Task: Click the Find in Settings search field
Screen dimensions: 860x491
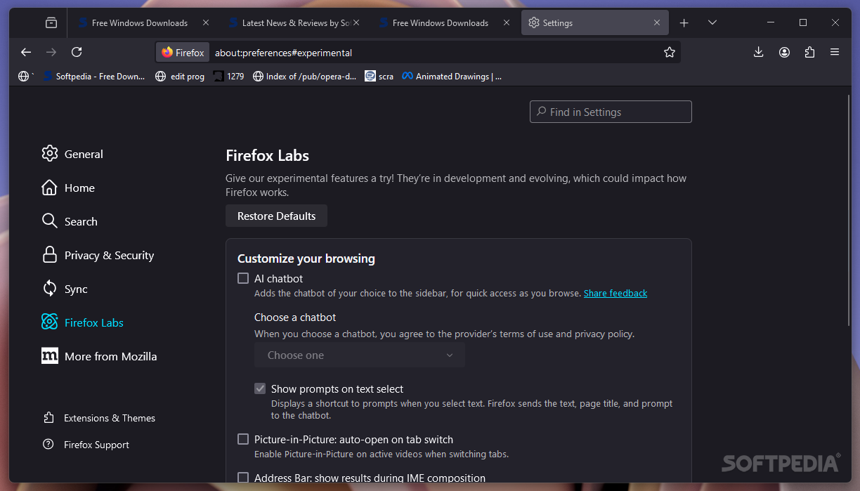Action: click(611, 112)
